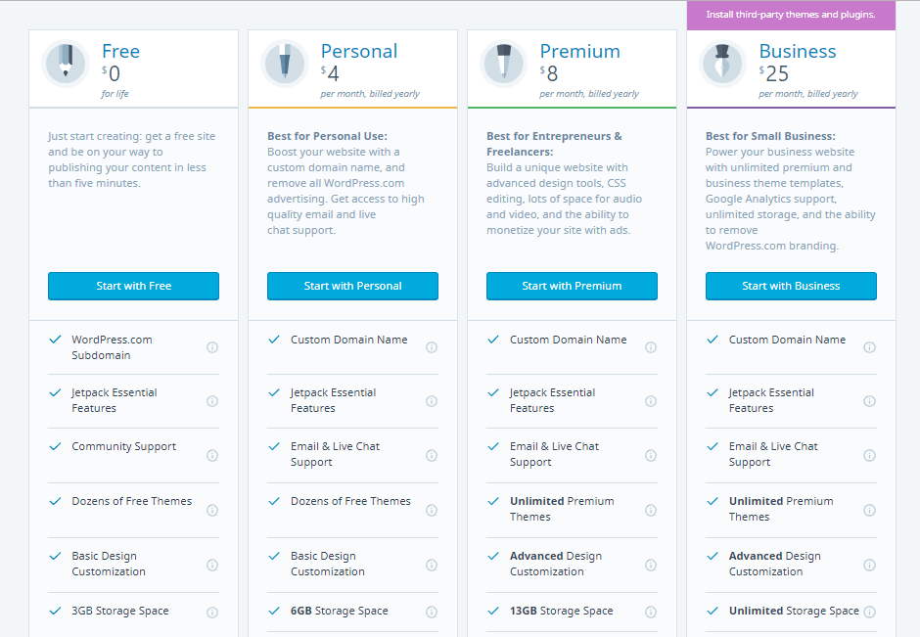Choose Start with Personal
Image resolution: width=920 pixels, height=637 pixels.
[x=352, y=286]
